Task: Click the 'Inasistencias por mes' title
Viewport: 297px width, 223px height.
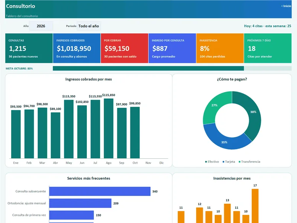Action: (232, 178)
